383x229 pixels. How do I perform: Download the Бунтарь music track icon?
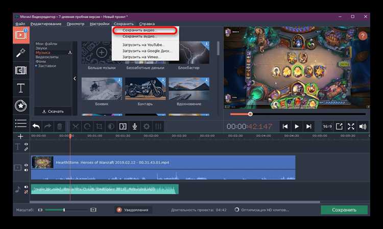[x=163, y=80]
